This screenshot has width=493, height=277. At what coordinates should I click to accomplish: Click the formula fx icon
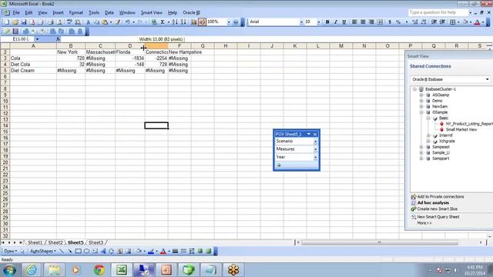59,39
